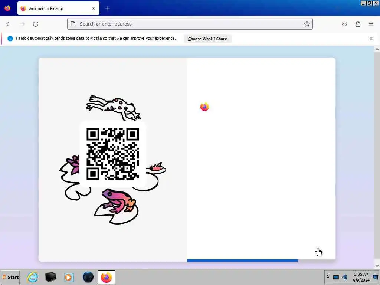Click the scrollbar up arrow
Image resolution: width=380 pixels, height=285 pixels.
(x=377, y=49)
